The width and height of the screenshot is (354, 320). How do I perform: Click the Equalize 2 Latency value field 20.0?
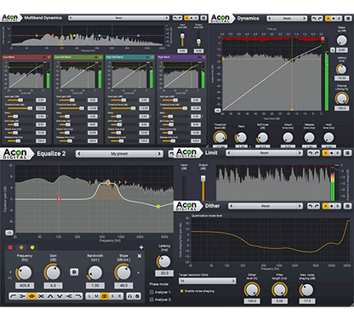(164, 273)
